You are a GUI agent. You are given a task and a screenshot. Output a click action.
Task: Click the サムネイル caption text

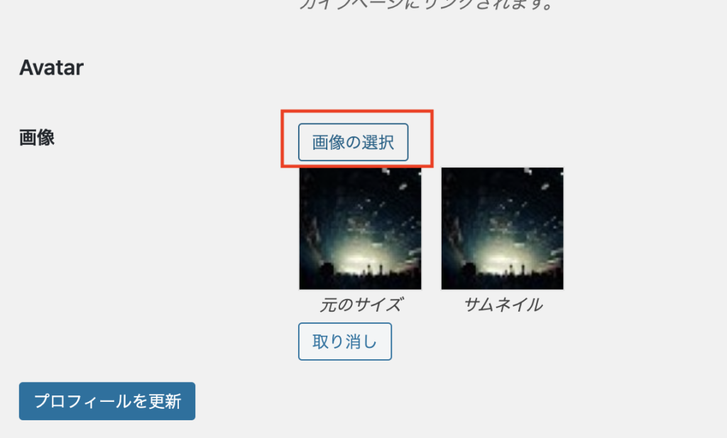[503, 305]
